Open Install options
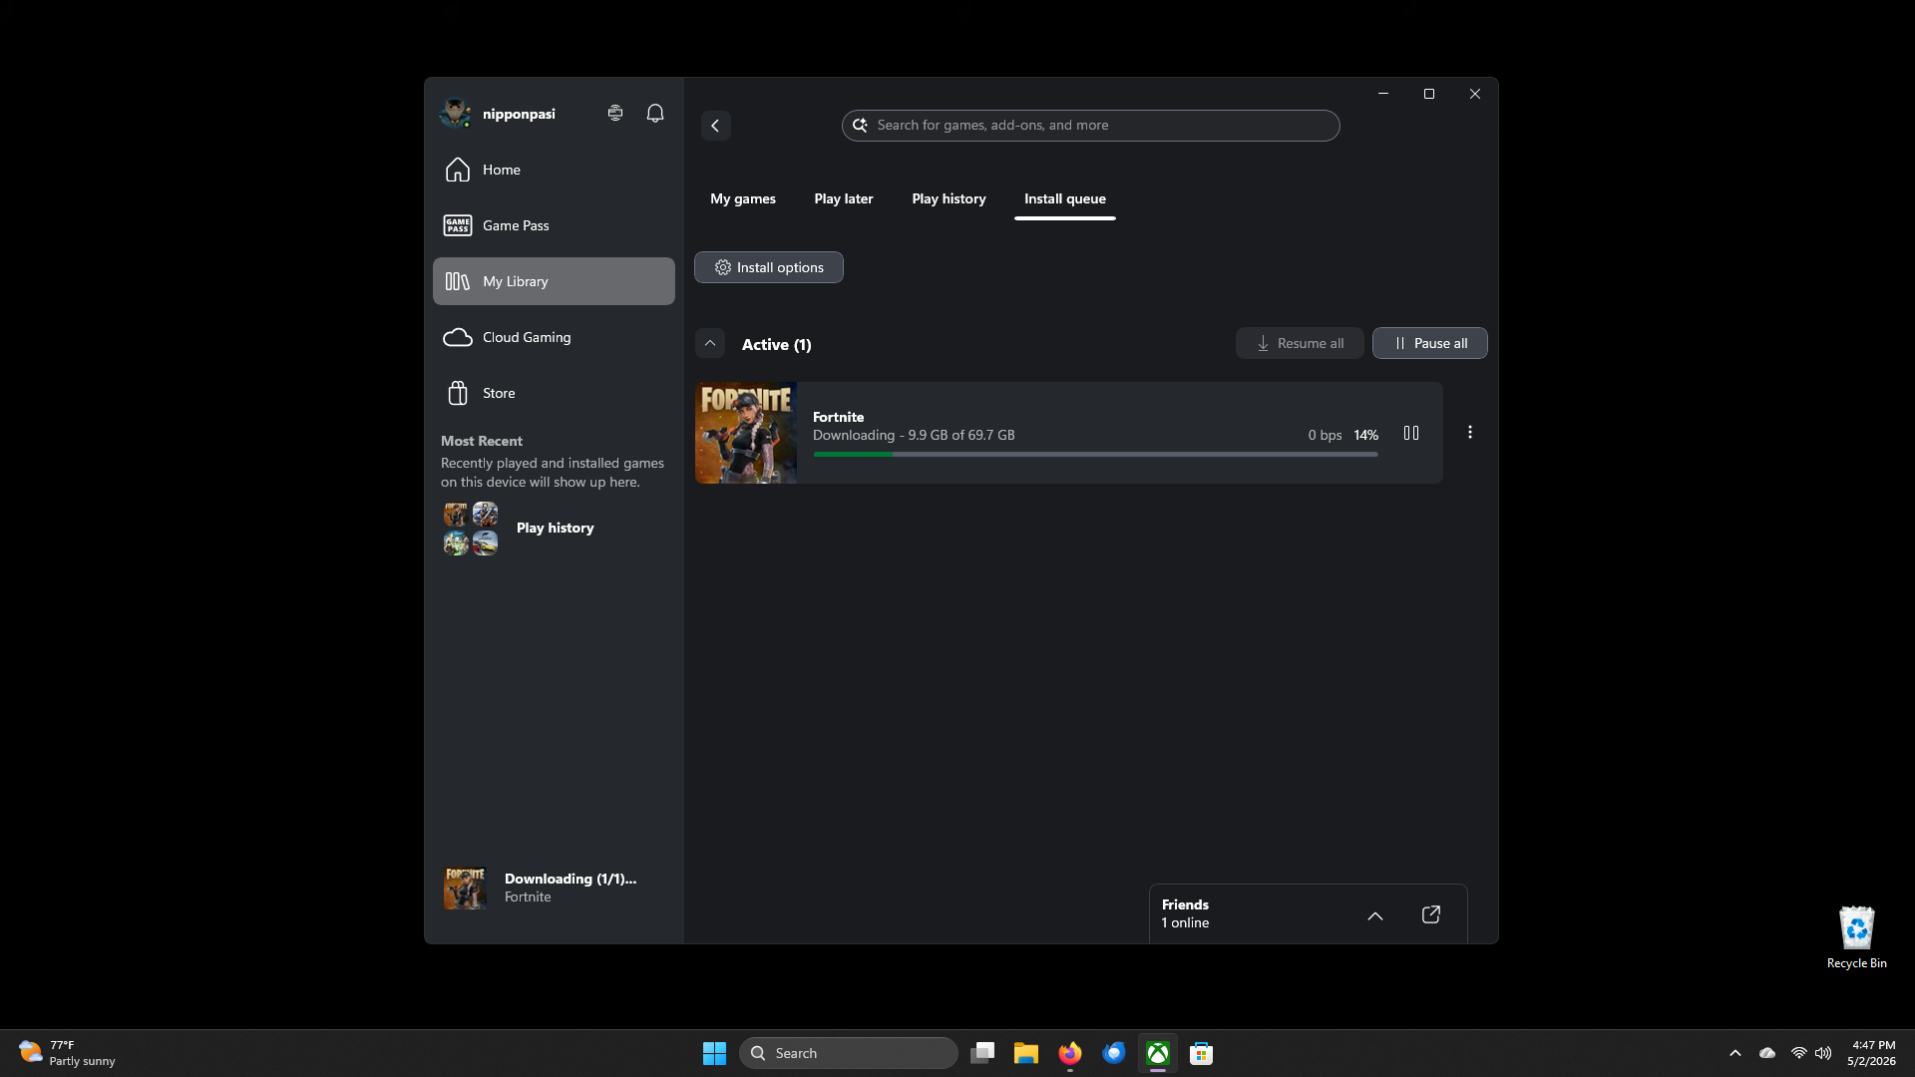The image size is (1915, 1077). [x=768, y=267]
